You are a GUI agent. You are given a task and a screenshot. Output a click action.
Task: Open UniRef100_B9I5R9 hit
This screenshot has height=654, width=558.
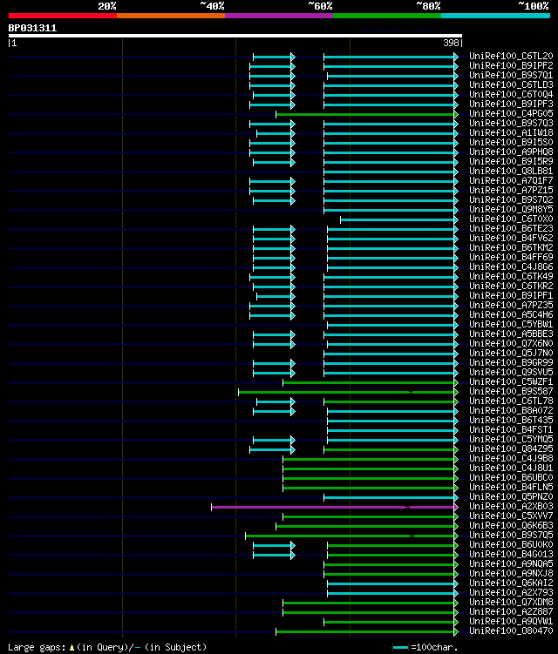pos(511,161)
